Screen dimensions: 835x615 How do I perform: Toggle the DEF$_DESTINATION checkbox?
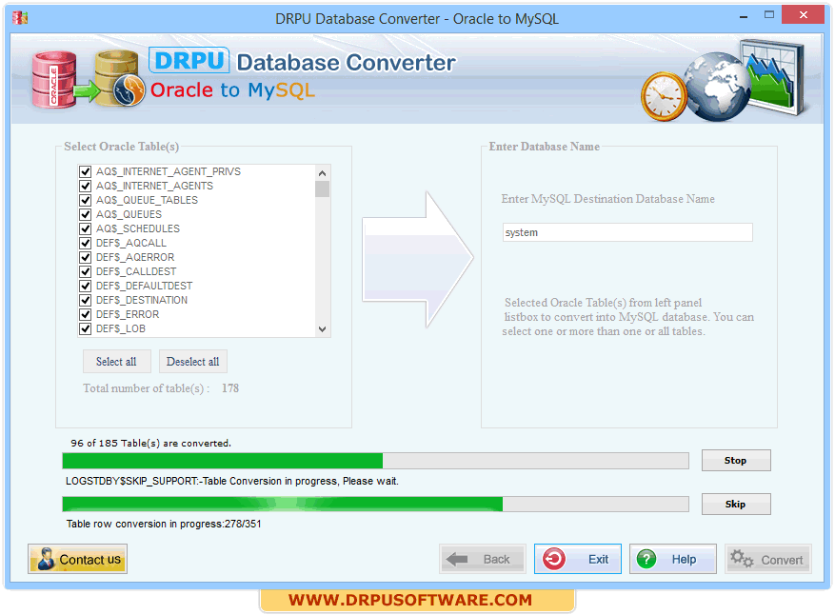85,300
